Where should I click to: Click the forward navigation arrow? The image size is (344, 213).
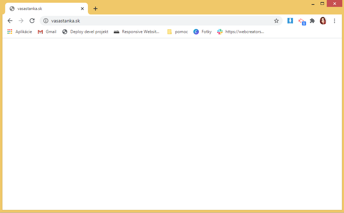pyautogui.click(x=21, y=21)
